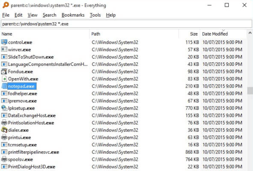Click the 210 KB size of notepad.exe
The height and width of the screenshot is (171, 253).
pos(192,86)
